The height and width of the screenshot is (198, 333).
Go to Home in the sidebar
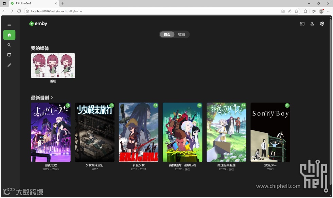tap(9, 35)
